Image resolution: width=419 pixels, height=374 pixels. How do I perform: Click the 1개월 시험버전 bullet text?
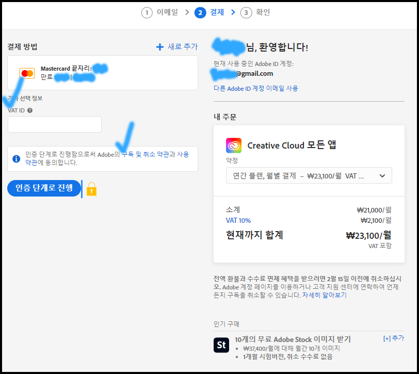(x=288, y=357)
